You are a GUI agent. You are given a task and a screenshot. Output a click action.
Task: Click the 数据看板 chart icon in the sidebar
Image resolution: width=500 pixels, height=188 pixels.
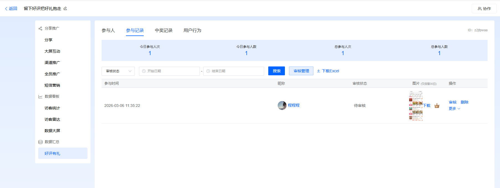tap(40, 97)
